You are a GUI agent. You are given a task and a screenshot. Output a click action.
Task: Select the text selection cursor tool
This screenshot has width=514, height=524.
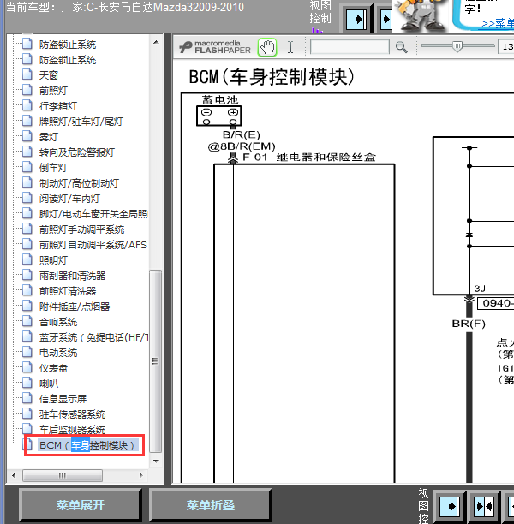290,47
